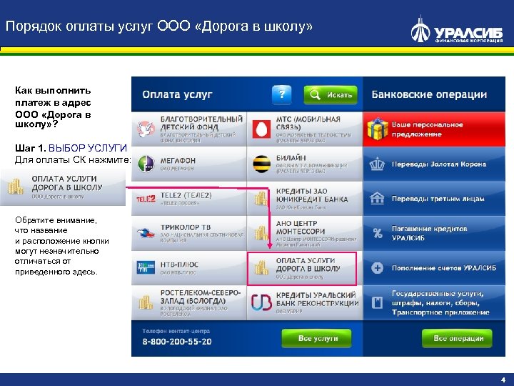Choose Ростелеком-Северо-Запад (Вологда) label
This screenshot has width=514, height=386.
(x=201, y=297)
